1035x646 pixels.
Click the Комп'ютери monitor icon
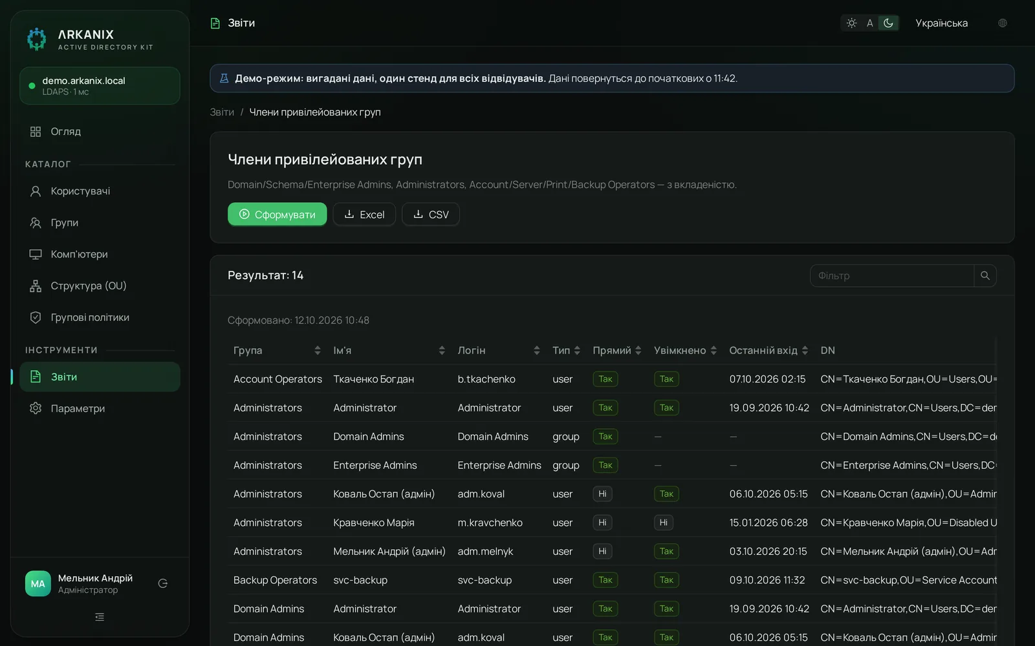point(36,255)
